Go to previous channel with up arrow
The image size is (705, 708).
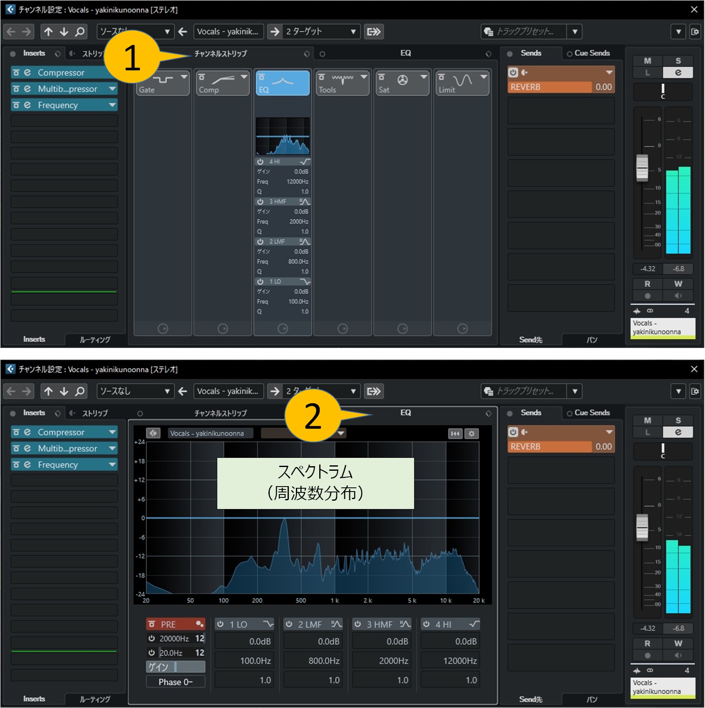point(48,32)
